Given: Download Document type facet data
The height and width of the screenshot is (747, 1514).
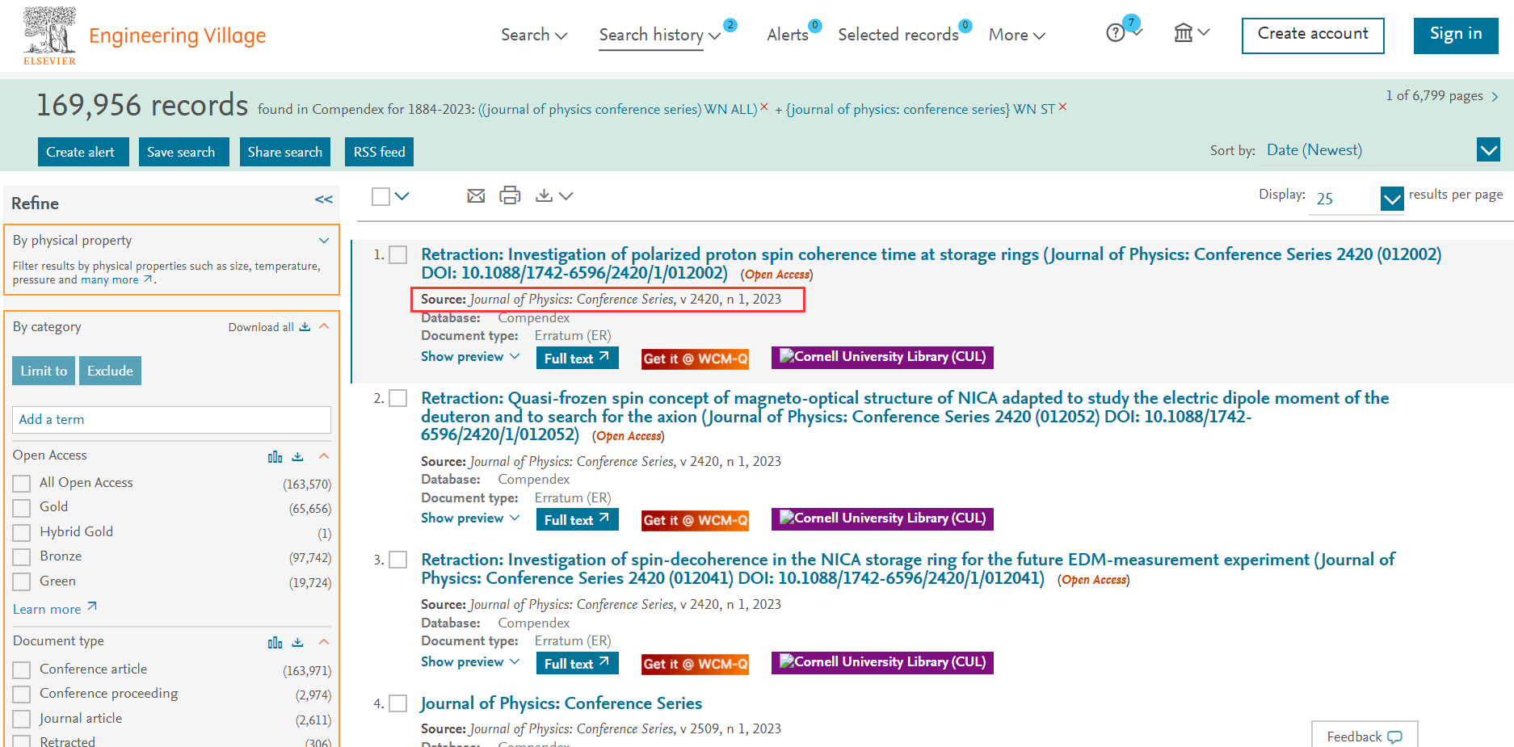Looking at the screenshot, I should click(297, 643).
